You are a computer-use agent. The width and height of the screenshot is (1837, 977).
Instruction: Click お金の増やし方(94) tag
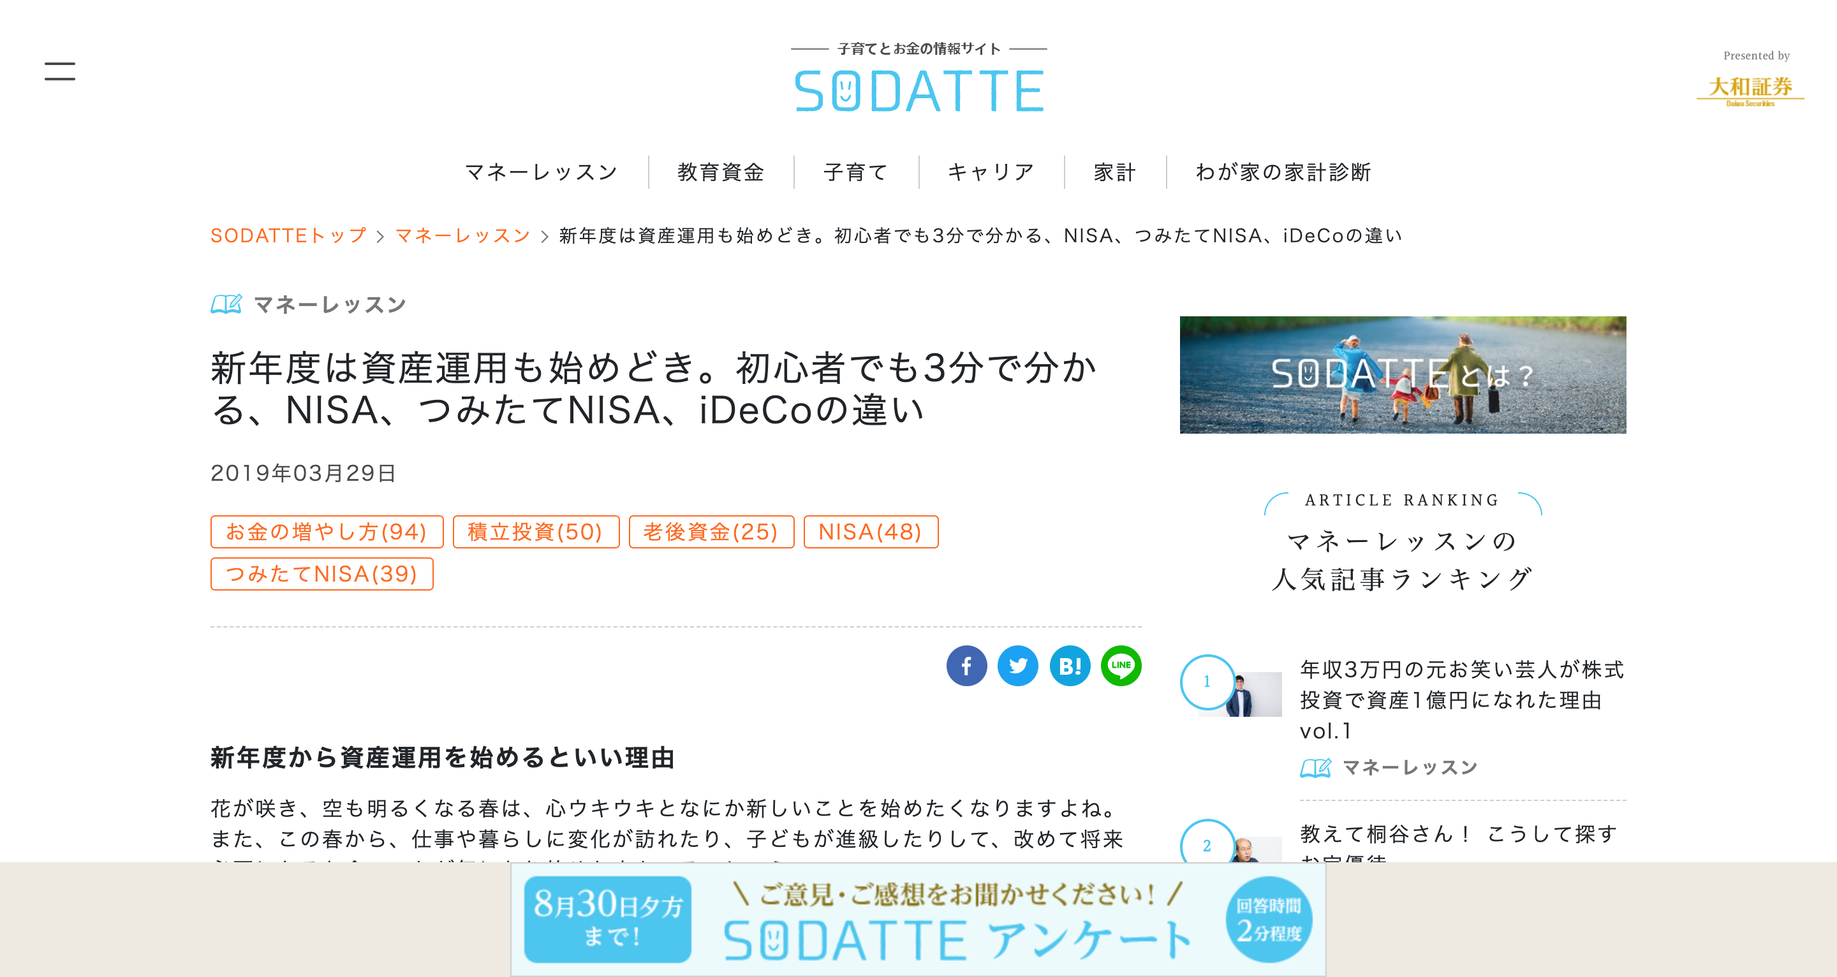pos(327,532)
